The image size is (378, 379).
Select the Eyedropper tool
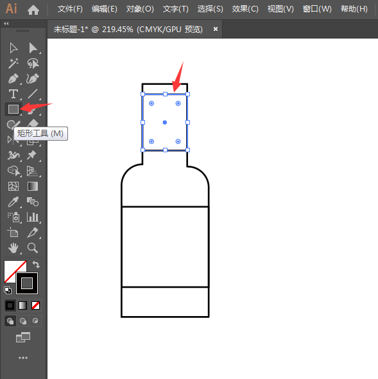(x=13, y=202)
